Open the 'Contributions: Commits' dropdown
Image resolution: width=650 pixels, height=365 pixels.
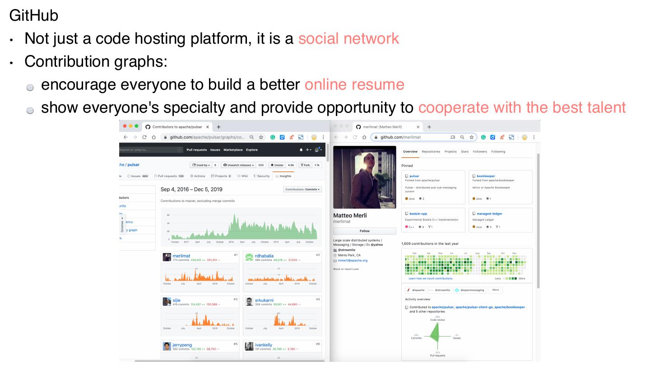pyautogui.click(x=302, y=189)
